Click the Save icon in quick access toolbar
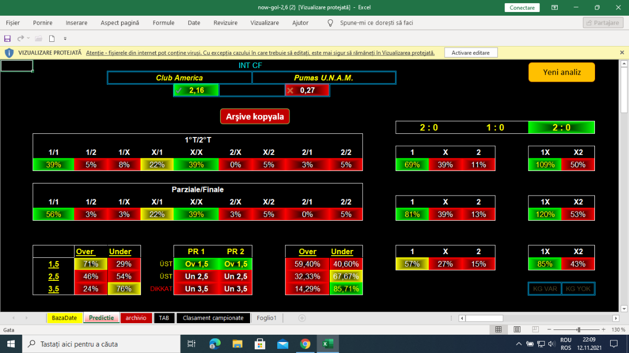629x353 pixels. pyautogui.click(x=7, y=38)
